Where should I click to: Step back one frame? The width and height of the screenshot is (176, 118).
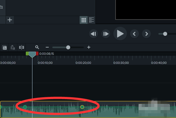coord(94,34)
